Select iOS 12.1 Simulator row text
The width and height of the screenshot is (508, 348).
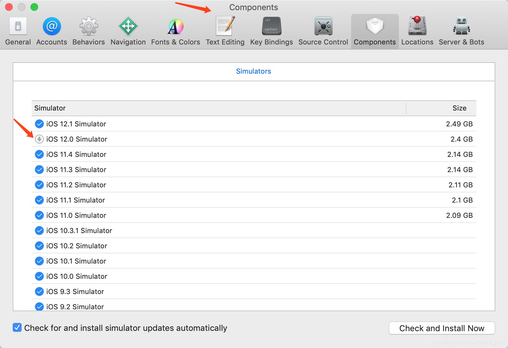76,124
